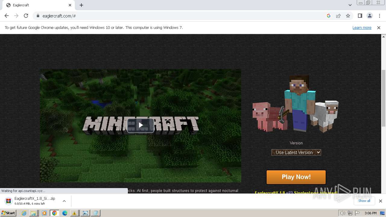The height and width of the screenshot is (217, 386).
Task: Open the Action Center flag icon
Action: pos(357,213)
